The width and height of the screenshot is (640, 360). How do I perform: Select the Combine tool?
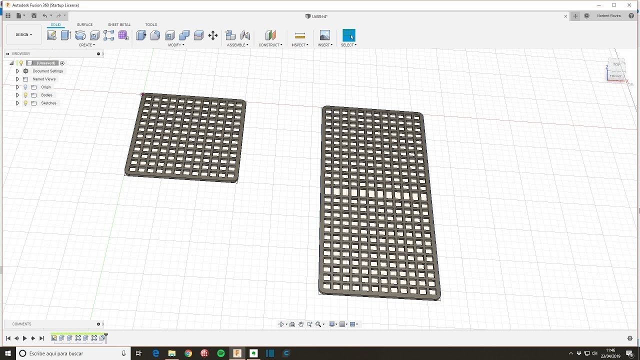184,35
